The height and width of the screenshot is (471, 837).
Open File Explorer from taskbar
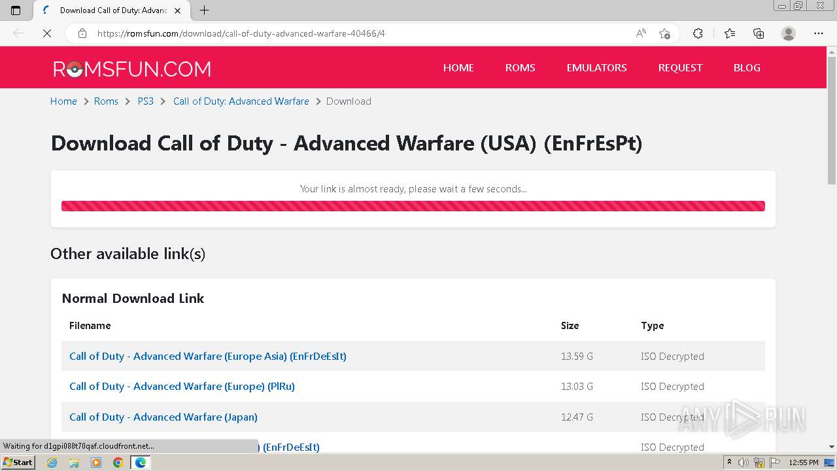[74, 462]
